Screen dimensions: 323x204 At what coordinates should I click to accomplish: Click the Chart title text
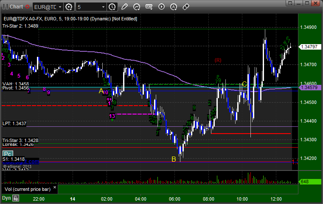(x=16, y=7)
